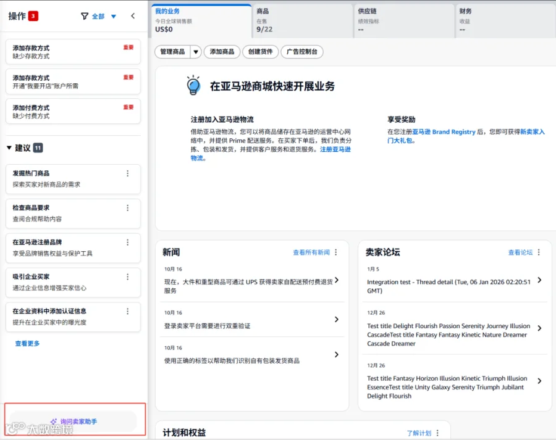Click 查看所有新闻 link

point(311,252)
